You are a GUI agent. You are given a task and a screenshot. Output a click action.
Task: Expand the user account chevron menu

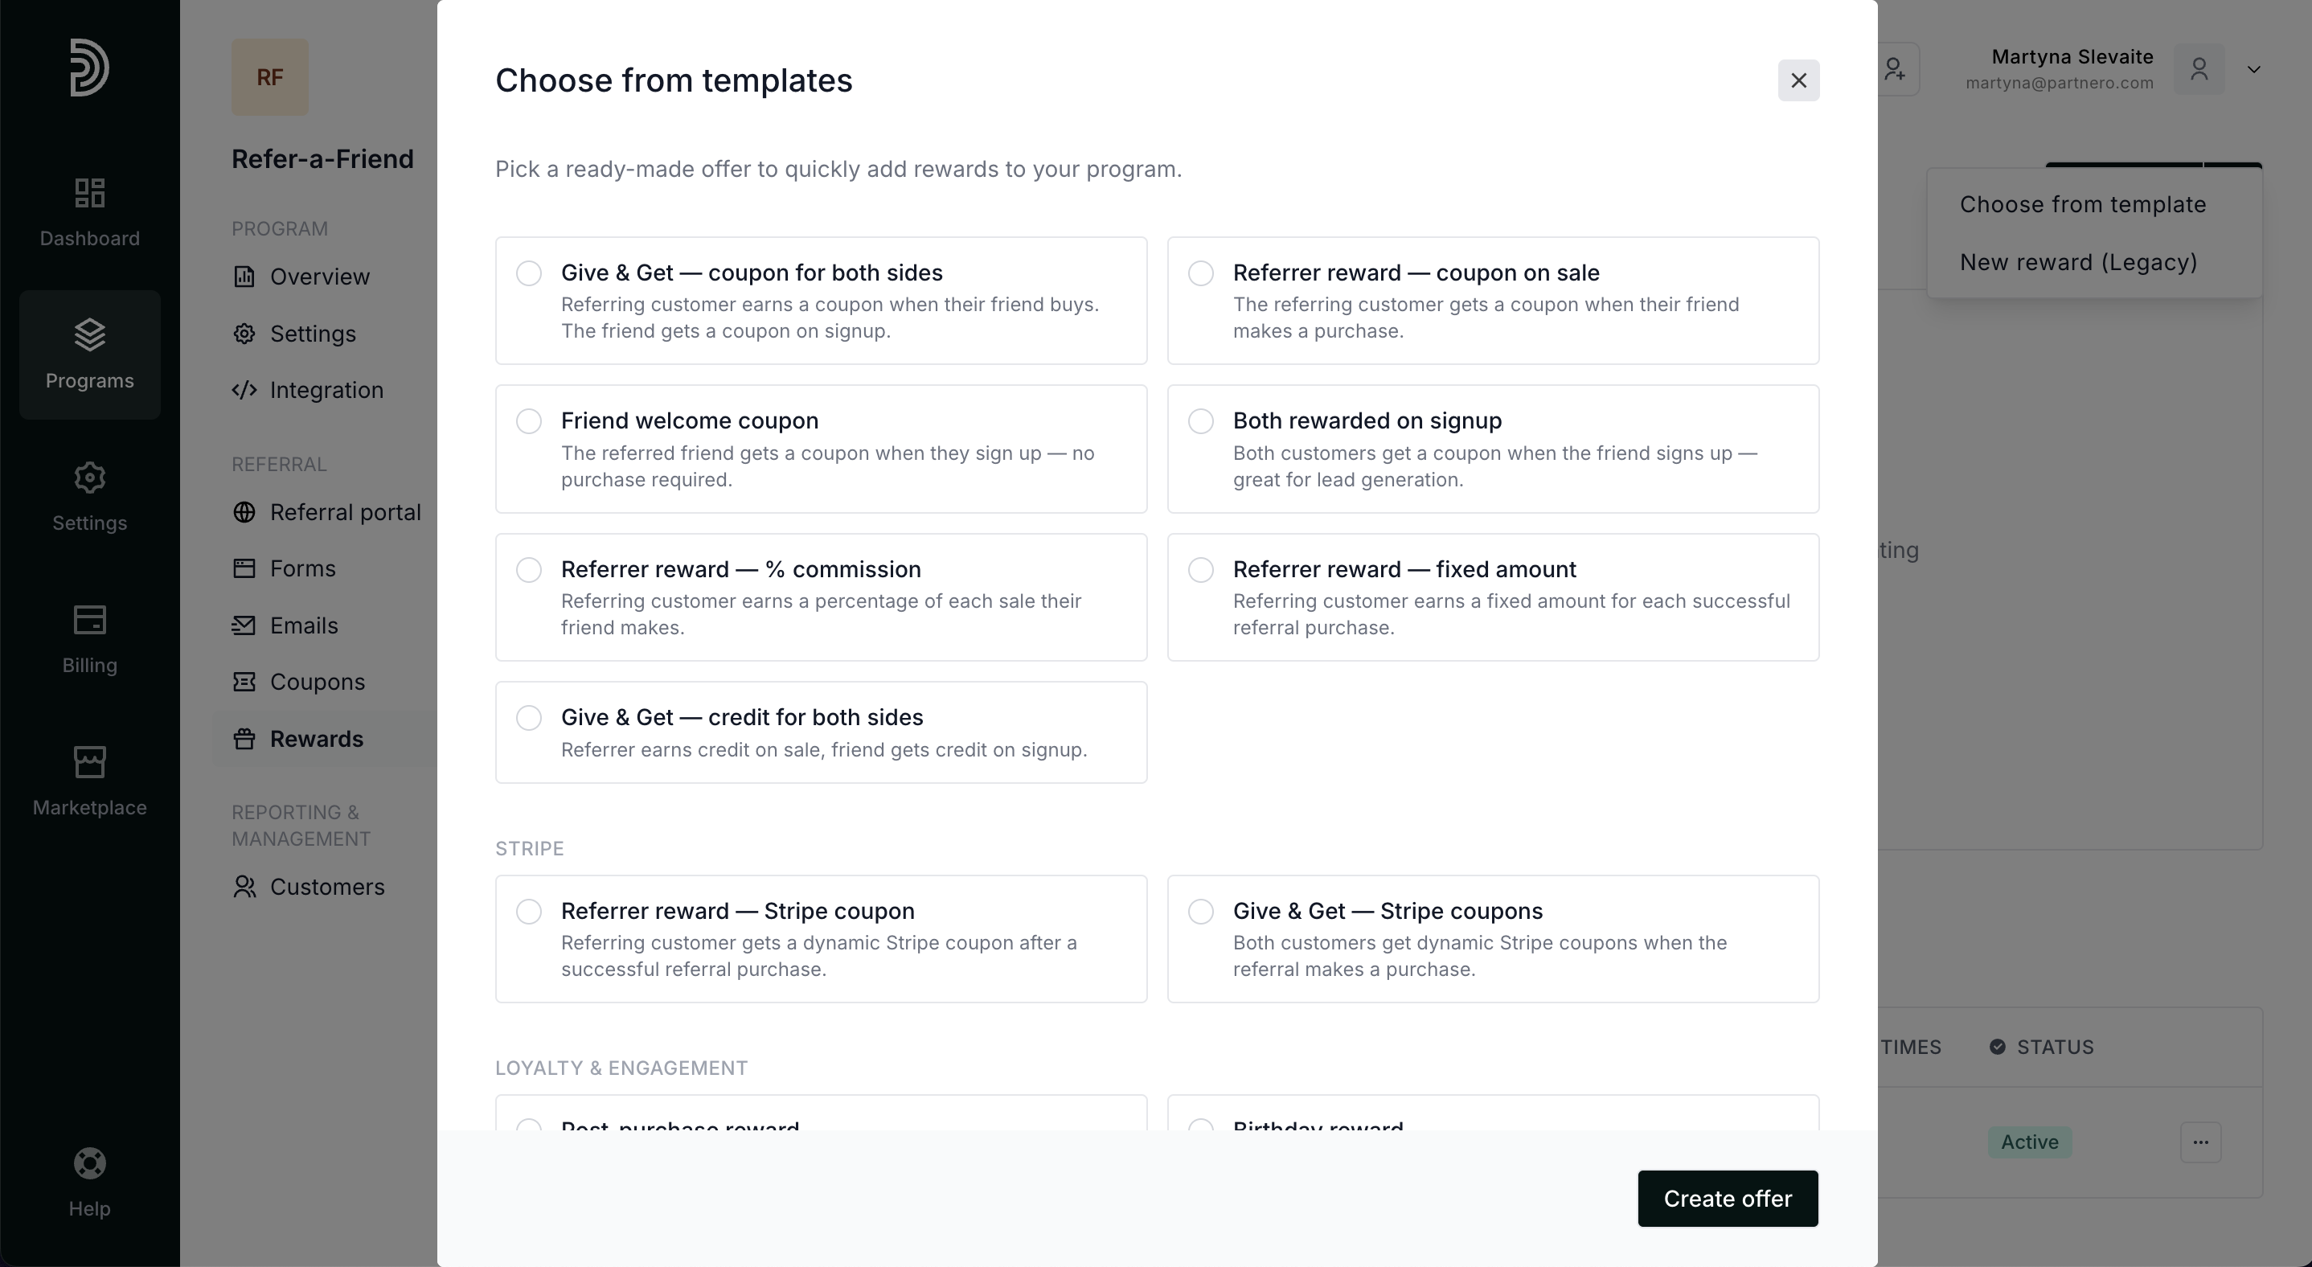(2253, 69)
